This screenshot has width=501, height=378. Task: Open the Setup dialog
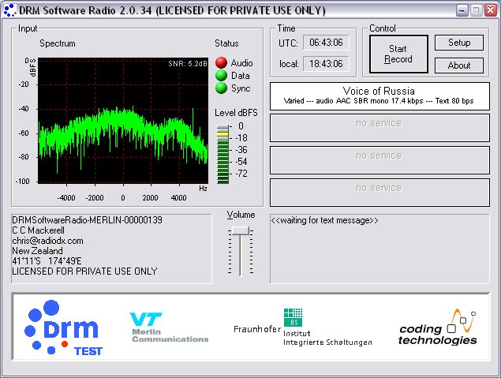pyautogui.click(x=459, y=43)
